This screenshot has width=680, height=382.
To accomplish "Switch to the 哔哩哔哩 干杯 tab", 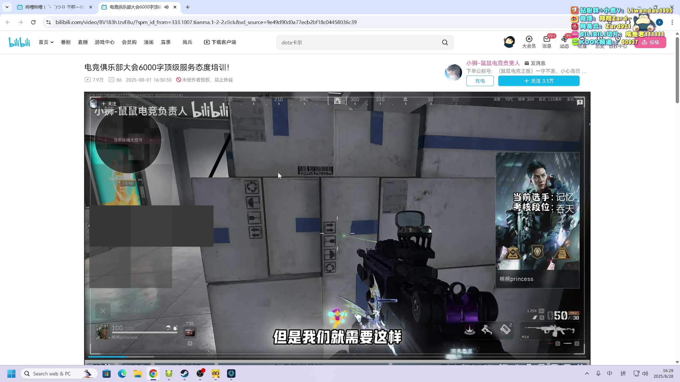I will click(x=55, y=7).
